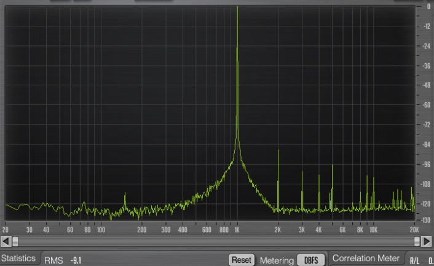
Task: Click the left scroll arrow button
Action: coord(6,241)
